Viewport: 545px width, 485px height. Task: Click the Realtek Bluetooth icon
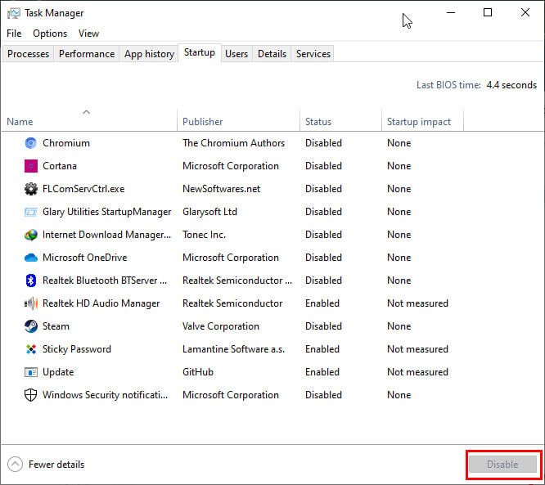click(30, 281)
